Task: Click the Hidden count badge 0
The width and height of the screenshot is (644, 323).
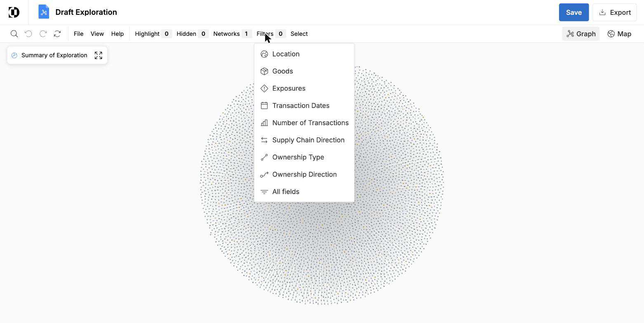Action: [203, 34]
